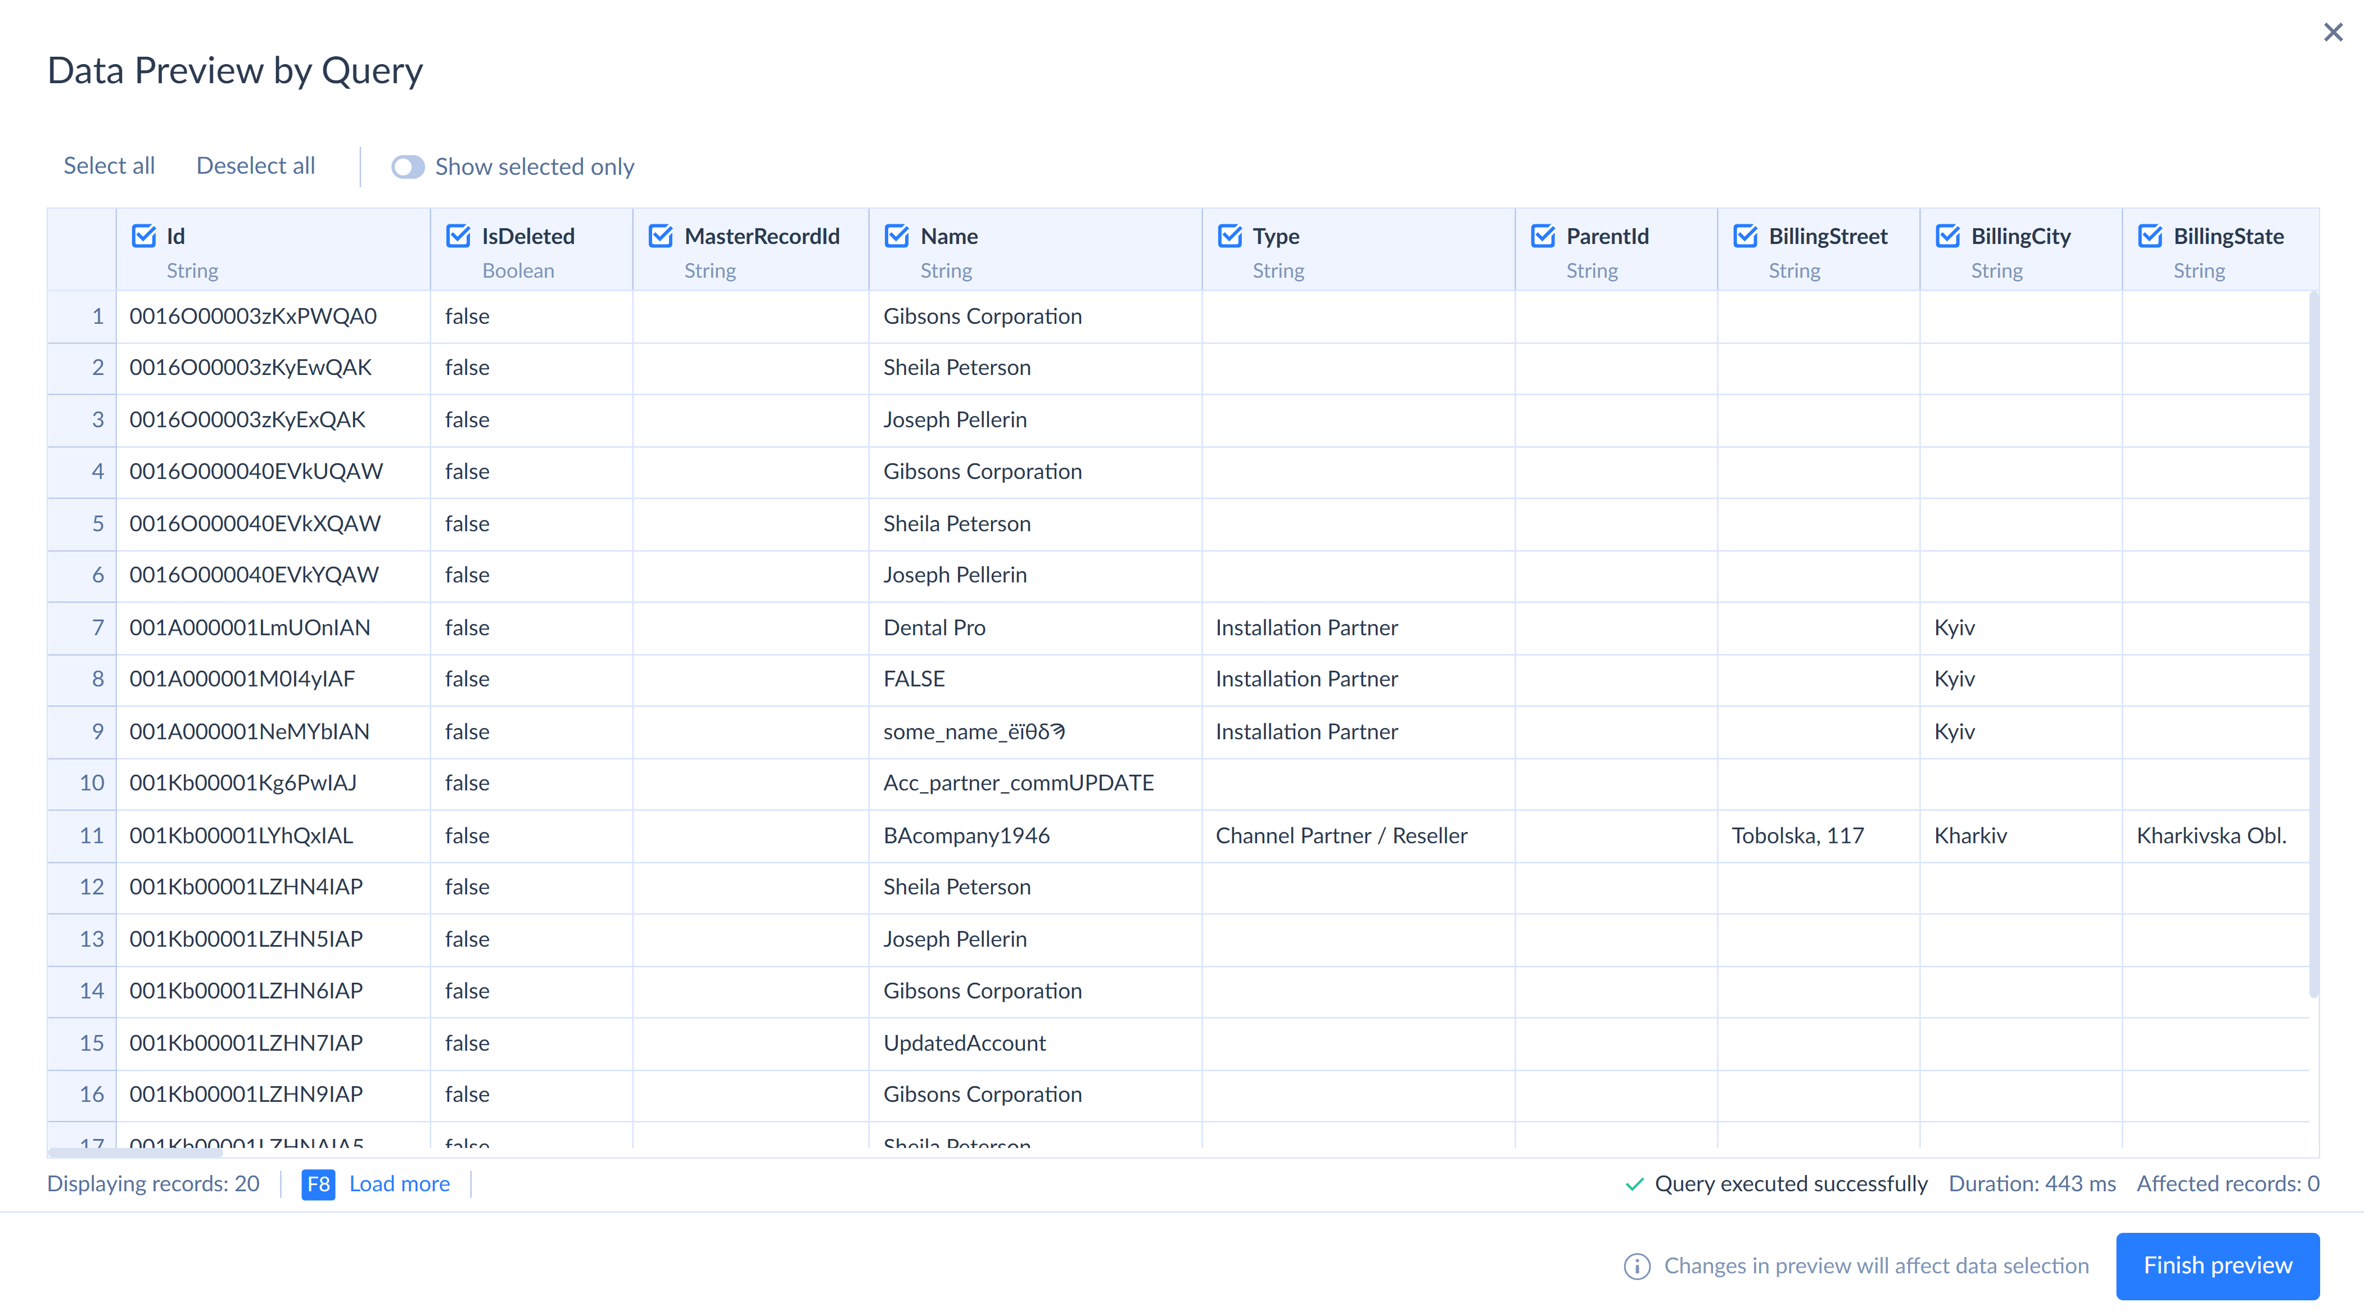Uncheck the ParentId column checkbox
The image size is (2364, 1311).
coord(1543,236)
